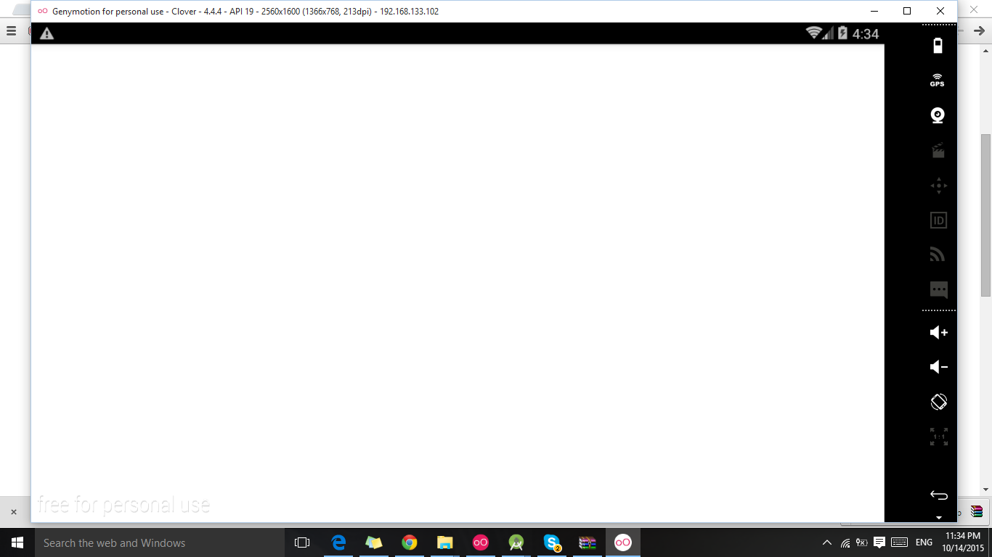
Task: Open the webcam camera widget
Action: 938,115
